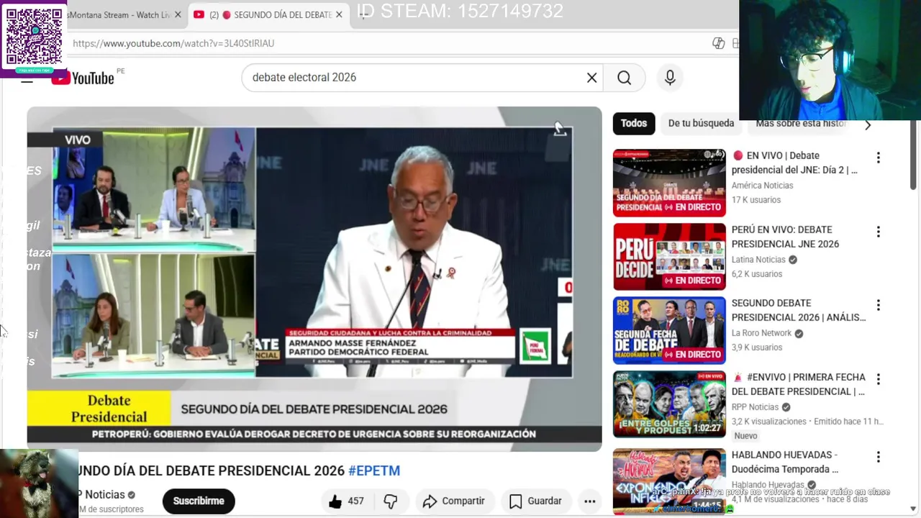Image resolution: width=921 pixels, height=518 pixels.
Task: Open RPP primera fecha debate thumbnail
Action: 669,404
